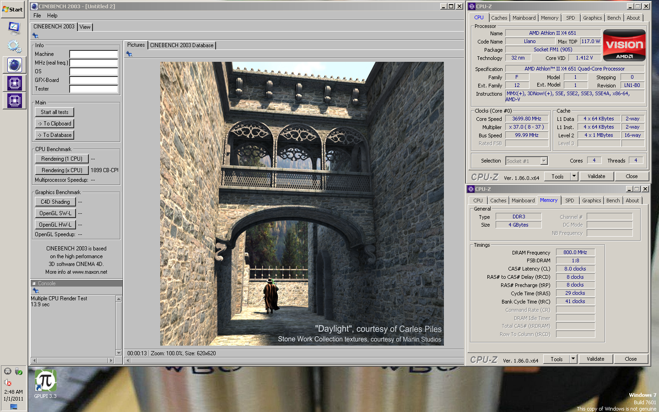Switch to the View tab in CINEBENCH
659x412 pixels.
(85, 27)
